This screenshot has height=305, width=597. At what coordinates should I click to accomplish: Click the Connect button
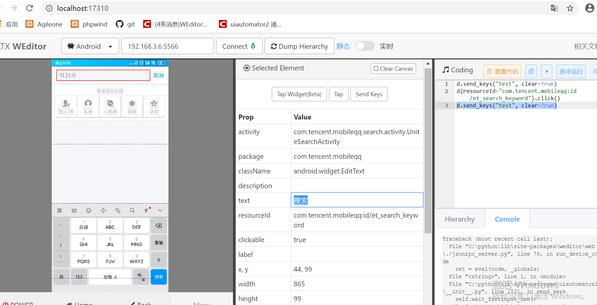tap(239, 46)
